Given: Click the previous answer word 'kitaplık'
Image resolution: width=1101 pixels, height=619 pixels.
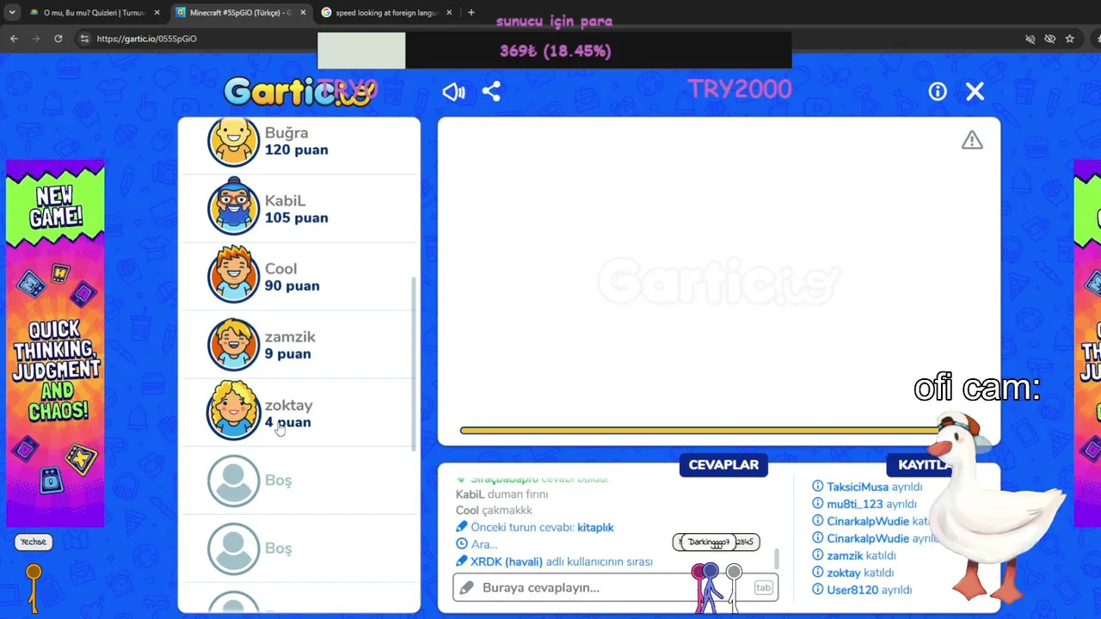Looking at the screenshot, I should pyautogui.click(x=595, y=527).
